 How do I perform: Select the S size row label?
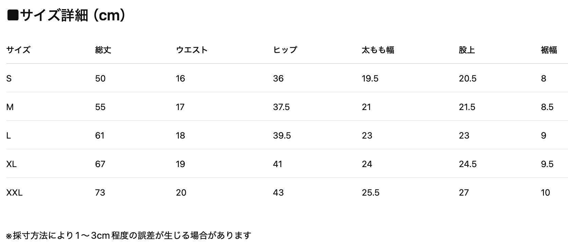point(9,78)
